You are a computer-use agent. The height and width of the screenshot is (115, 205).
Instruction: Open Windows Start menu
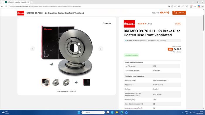tap(79, 112)
